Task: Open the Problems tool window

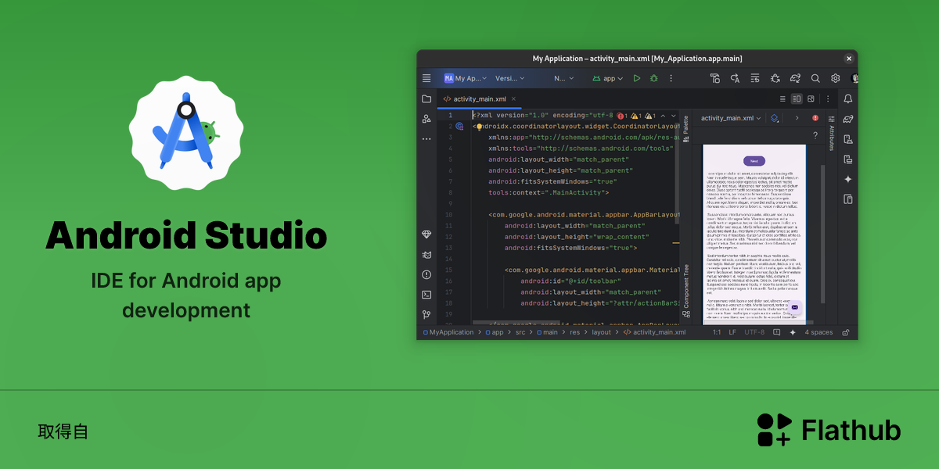Action: pyautogui.click(x=426, y=274)
